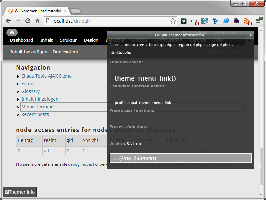This screenshot has height=200, width=266.
Task: Click the teal swirl extension icon
Action: tap(205, 21)
